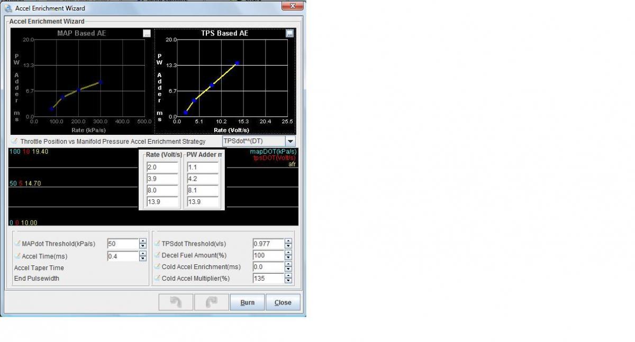Select the Rate (Volt/s) cell showing 3.9
Screen dimensions: 635x342
coord(162,179)
